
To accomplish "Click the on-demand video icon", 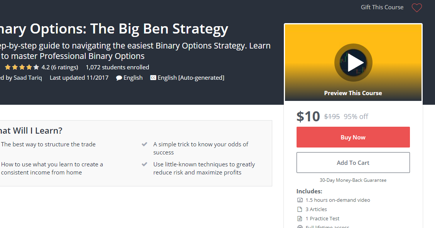I will click(x=300, y=200).
